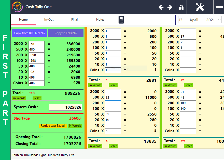Click the amount 11000 in 500 row
Screen dimensions: 224x160
[151, 98]
